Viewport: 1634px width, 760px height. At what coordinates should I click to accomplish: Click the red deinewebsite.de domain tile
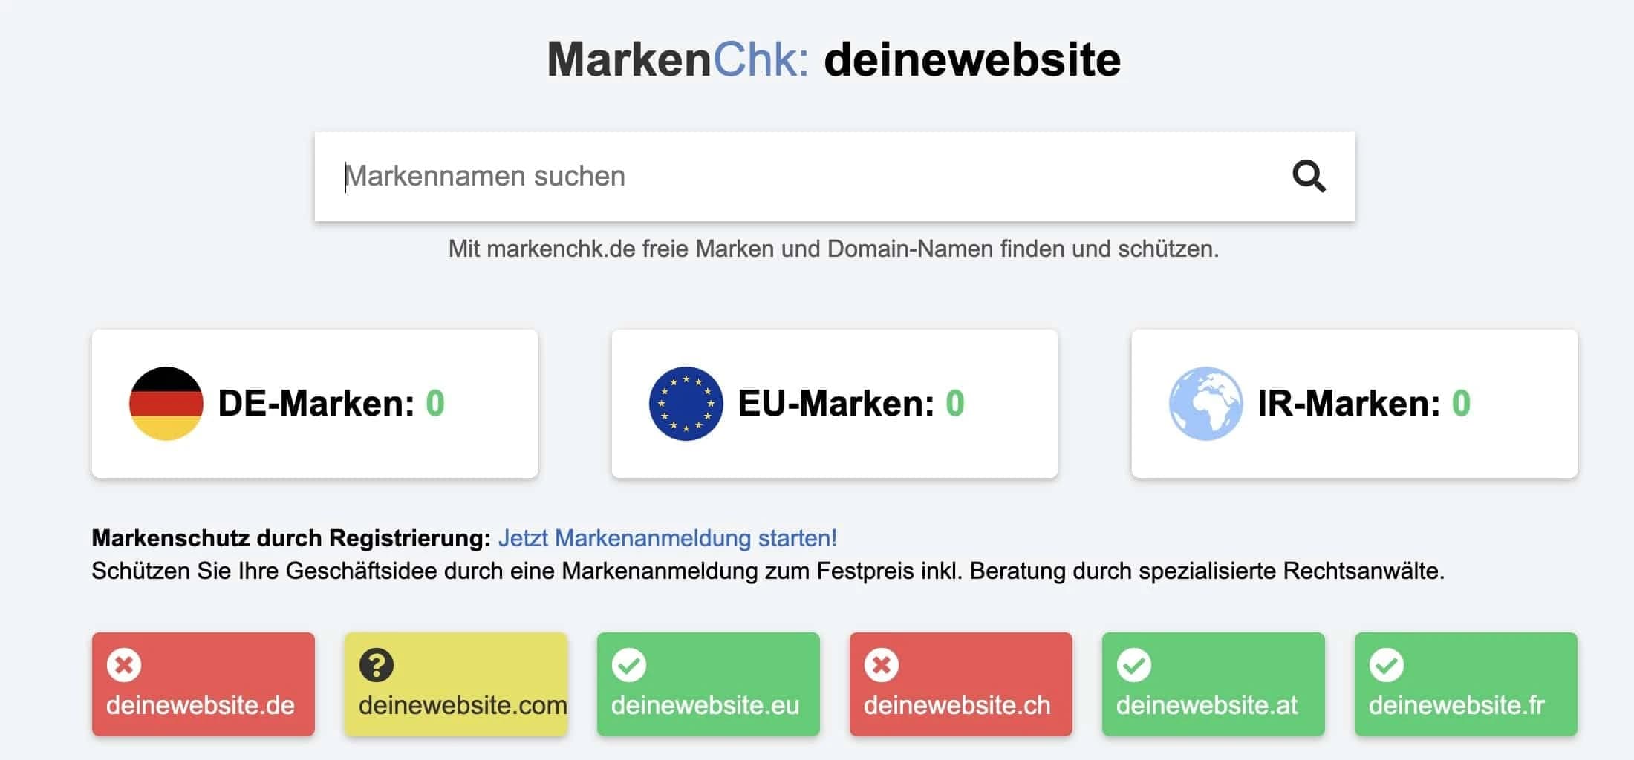[x=203, y=683]
